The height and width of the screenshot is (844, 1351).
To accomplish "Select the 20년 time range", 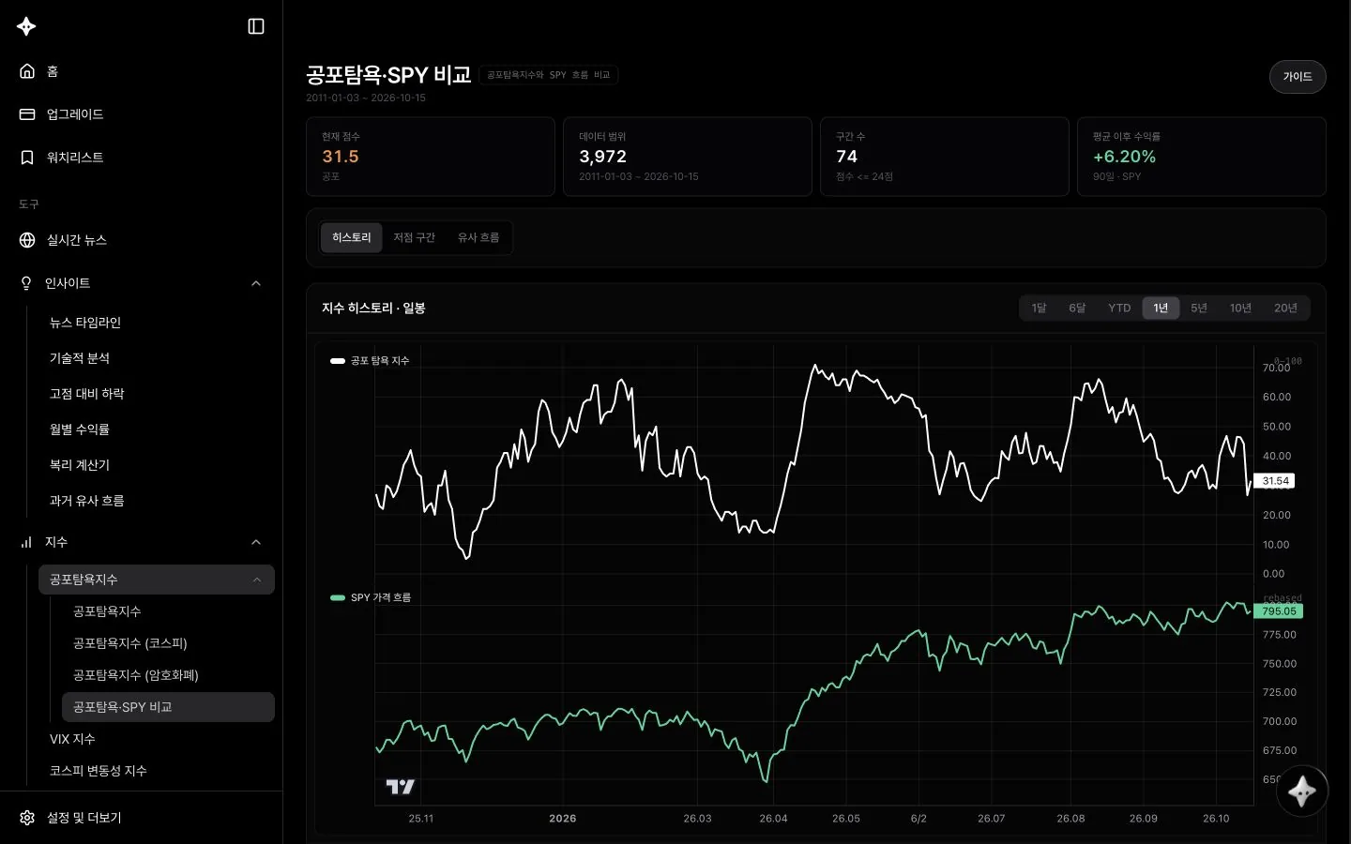I will (x=1285, y=308).
